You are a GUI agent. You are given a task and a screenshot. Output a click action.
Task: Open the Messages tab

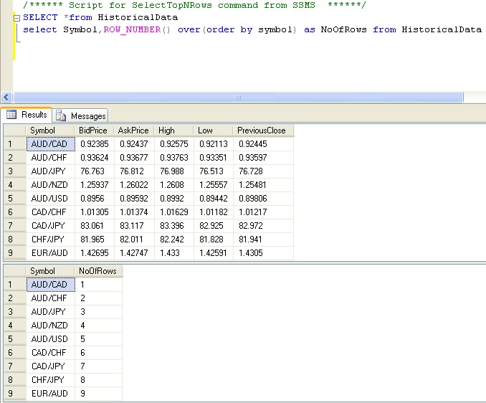(x=80, y=116)
